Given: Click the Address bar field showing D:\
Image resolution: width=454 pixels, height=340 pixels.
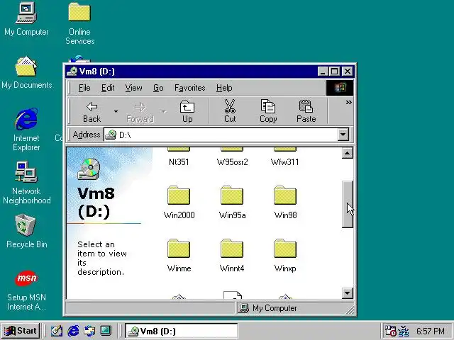Looking at the screenshot, I should pos(221,135).
